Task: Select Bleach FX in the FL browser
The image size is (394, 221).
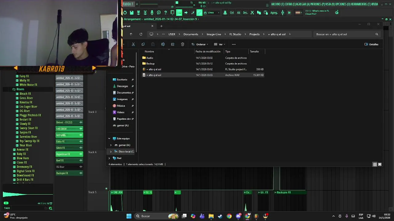Action: click(25, 94)
